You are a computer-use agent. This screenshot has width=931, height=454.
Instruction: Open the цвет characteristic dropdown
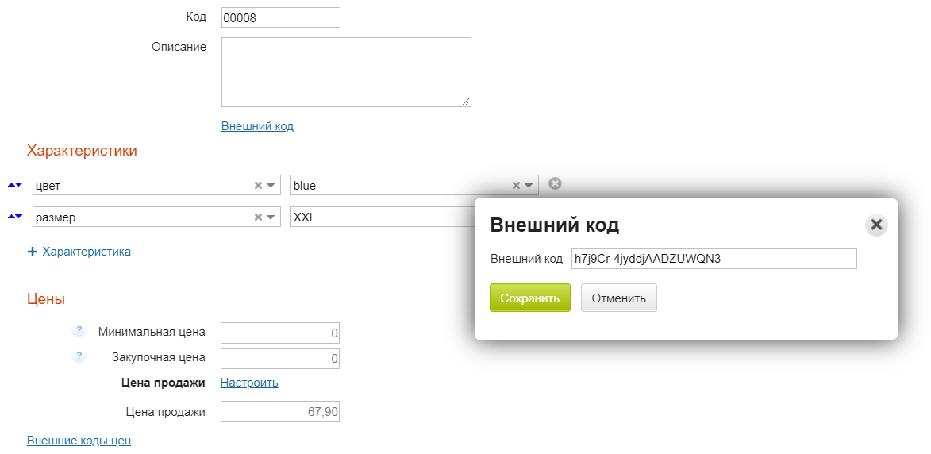[271, 186]
